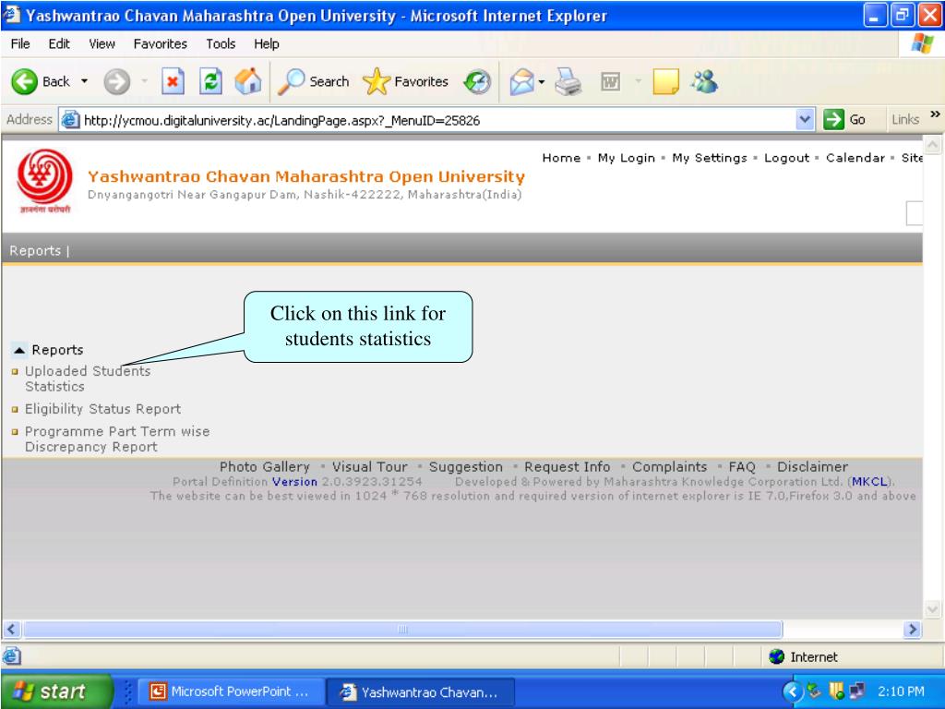Click the Mail envelope icon

pos(521,81)
